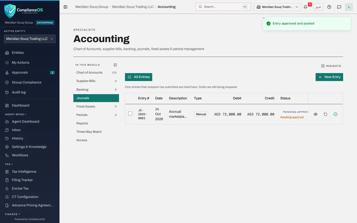The height and width of the screenshot is (223, 357).
Task: Open My Actions in sidebar
Action: click(30, 63)
